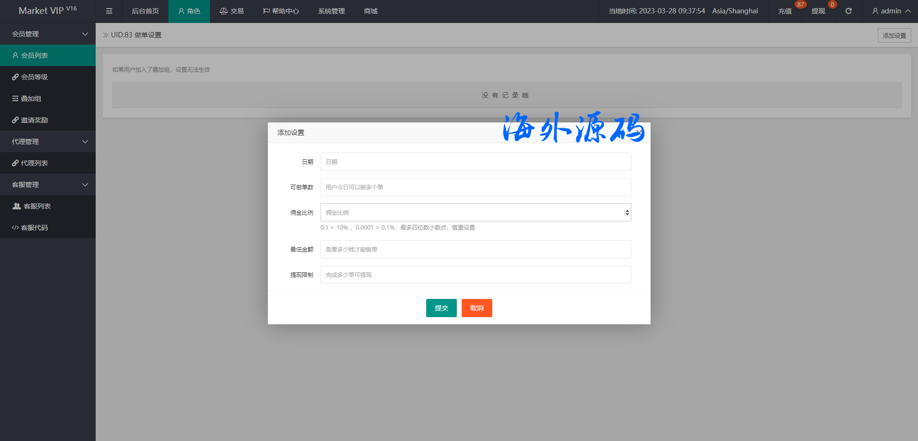Expand the admin user menu
The width and height of the screenshot is (918, 441).
click(891, 11)
